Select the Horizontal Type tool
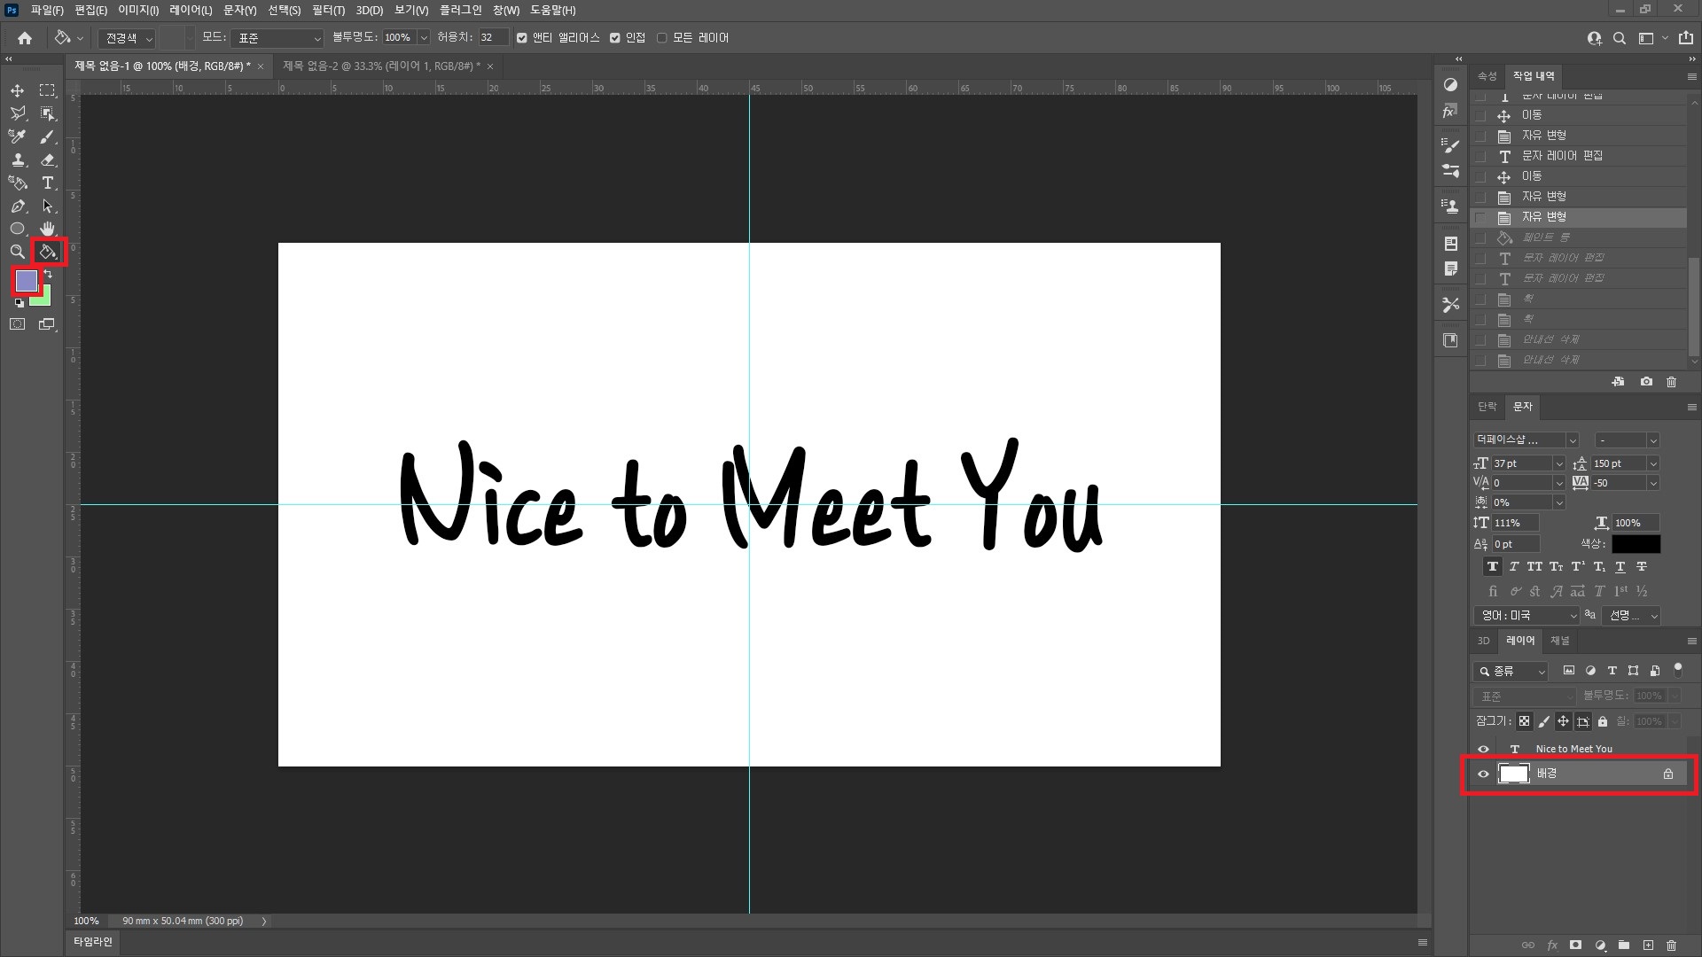This screenshot has width=1702, height=957. point(48,183)
